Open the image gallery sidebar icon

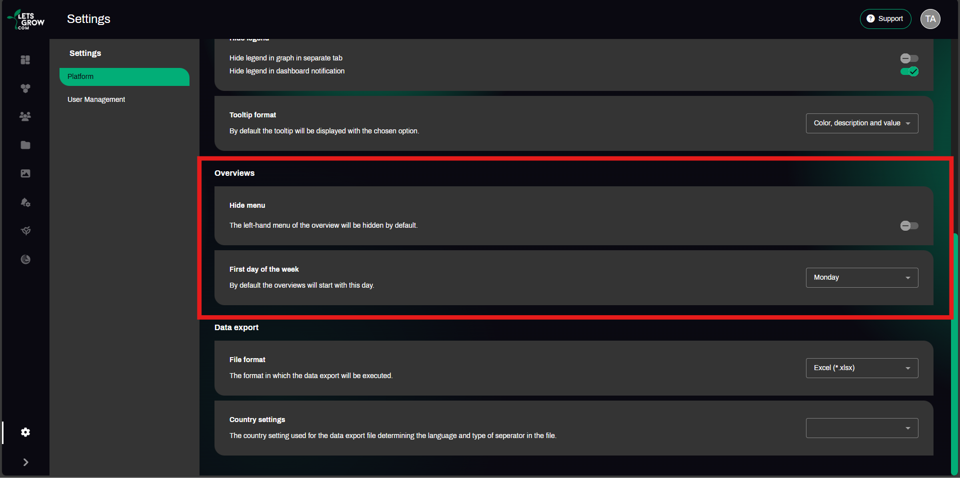[x=25, y=173]
